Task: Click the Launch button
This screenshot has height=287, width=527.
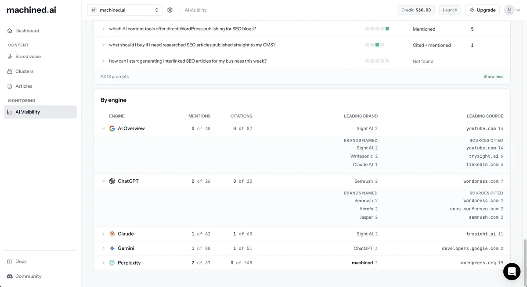Action: pyautogui.click(x=450, y=10)
